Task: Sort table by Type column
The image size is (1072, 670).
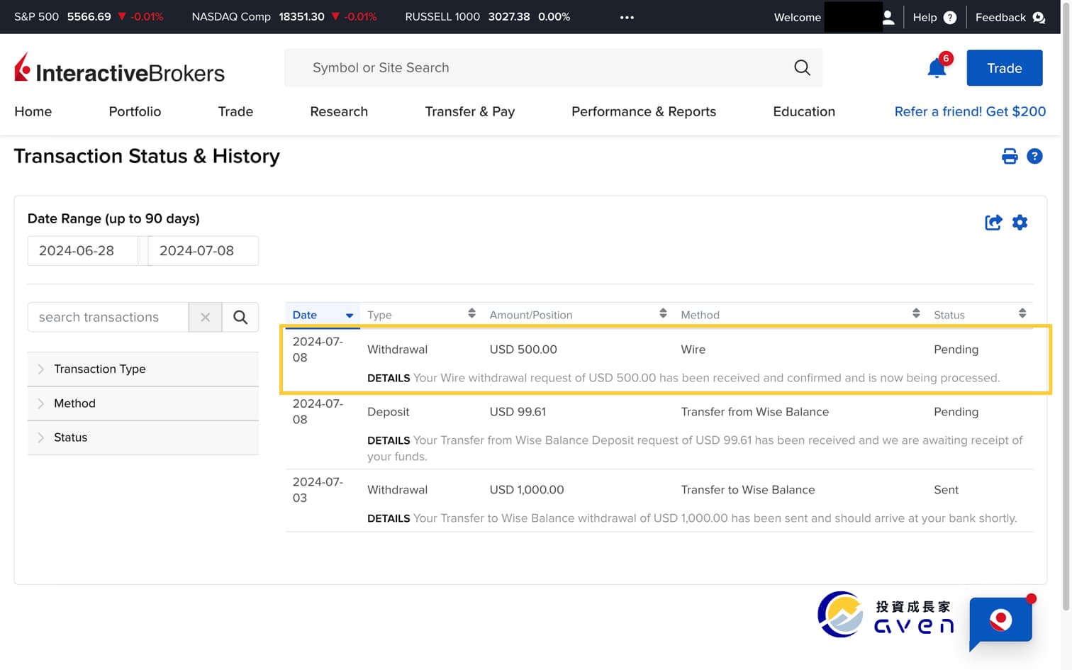Action: (421, 315)
